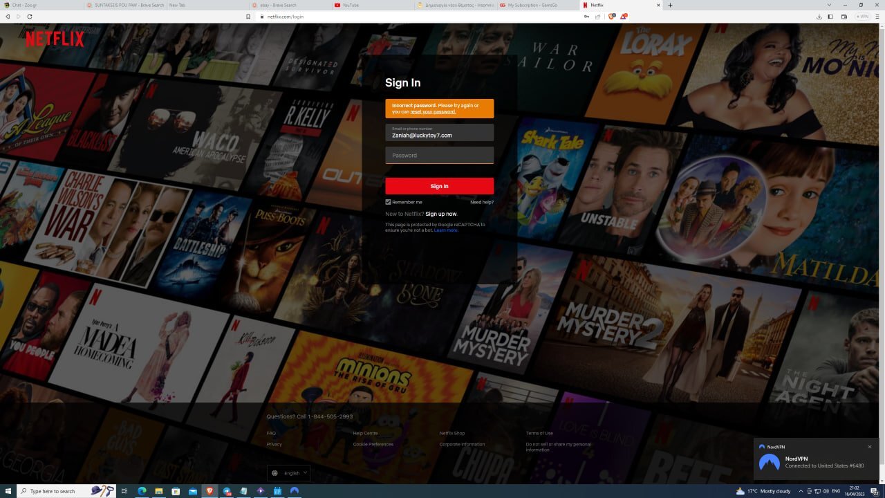Click the browser back arrow
Viewport: 885px width, 498px height.
click(x=8, y=16)
